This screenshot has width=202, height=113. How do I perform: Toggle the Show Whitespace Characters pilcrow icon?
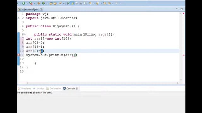[85, 3]
